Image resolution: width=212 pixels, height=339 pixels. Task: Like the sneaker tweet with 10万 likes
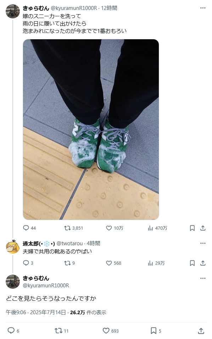click(x=109, y=228)
